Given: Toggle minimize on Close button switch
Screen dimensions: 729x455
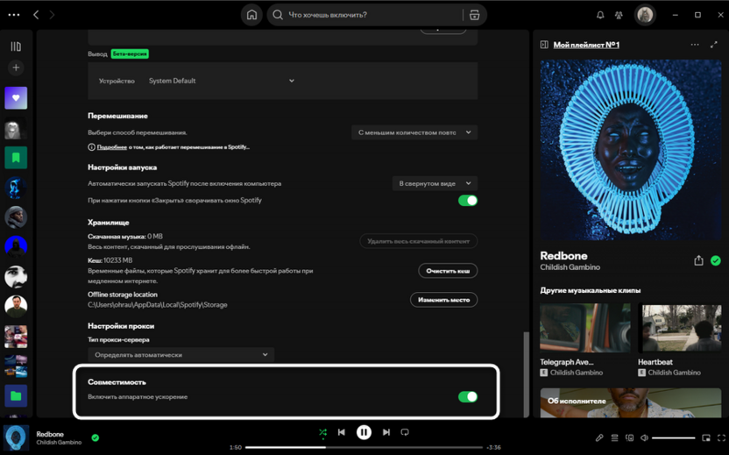Looking at the screenshot, I should coord(468,201).
